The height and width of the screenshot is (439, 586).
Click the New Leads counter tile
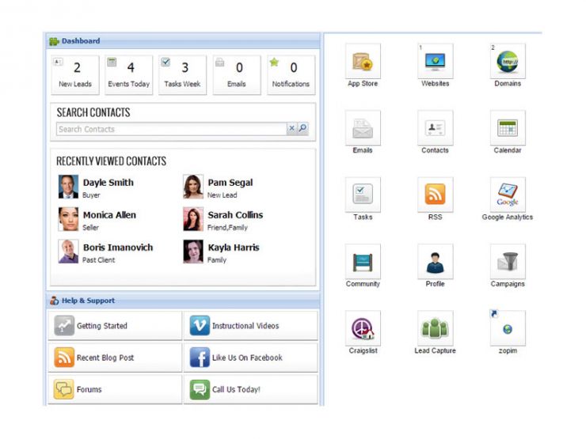coord(77,74)
